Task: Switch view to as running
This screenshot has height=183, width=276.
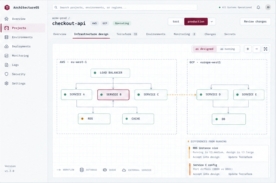Action: (x=228, y=49)
